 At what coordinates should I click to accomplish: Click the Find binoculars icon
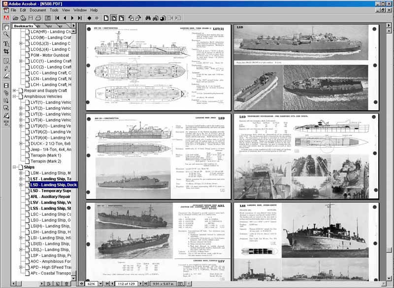pyautogui.click(x=146, y=18)
